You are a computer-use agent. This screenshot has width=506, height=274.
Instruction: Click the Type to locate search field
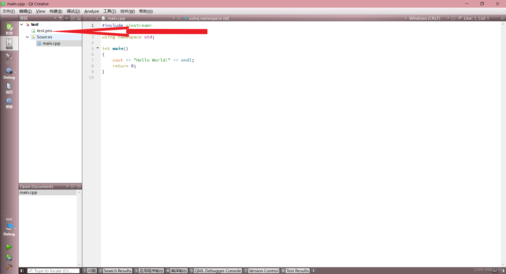coord(53,271)
